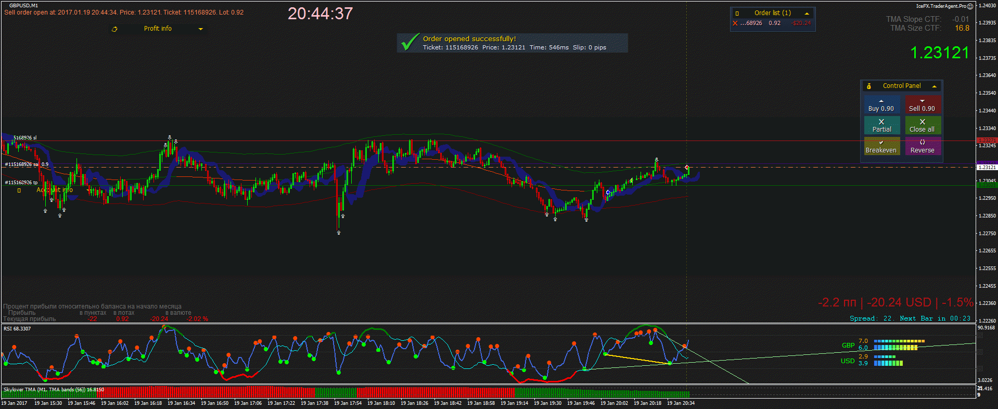998x409 pixels.
Task: Click the red 1.23271 stop-loss price tag
Action: pyautogui.click(x=986, y=140)
